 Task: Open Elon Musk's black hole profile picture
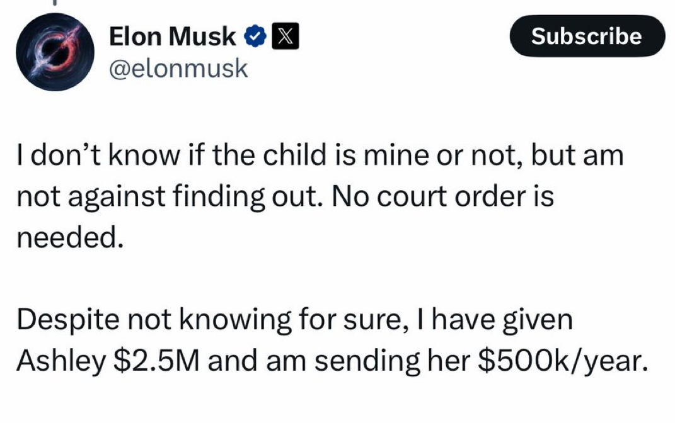[x=55, y=52]
